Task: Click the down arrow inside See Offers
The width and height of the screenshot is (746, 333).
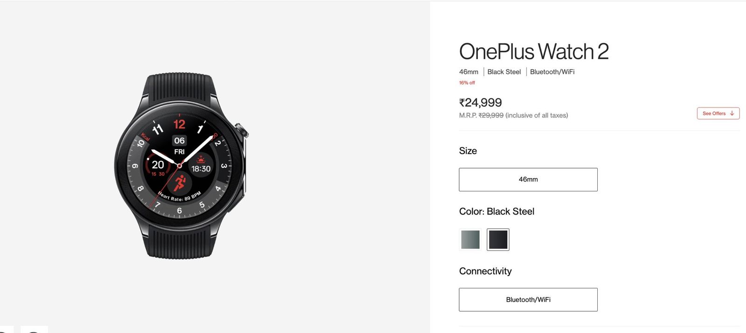Action: (x=732, y=113)
